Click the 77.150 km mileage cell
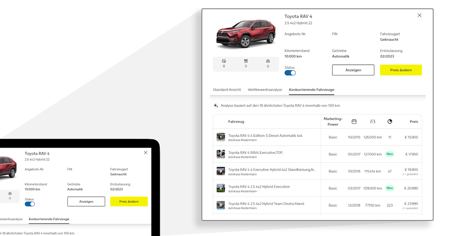 (373, 205)
